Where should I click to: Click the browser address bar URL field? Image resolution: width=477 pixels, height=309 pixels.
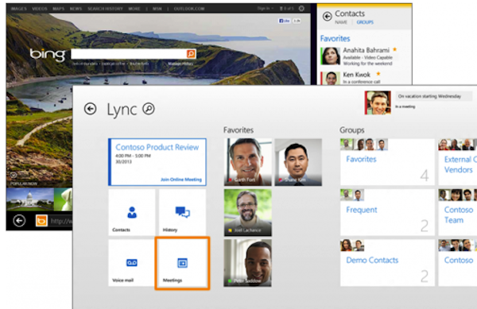[x=61, y=221]
